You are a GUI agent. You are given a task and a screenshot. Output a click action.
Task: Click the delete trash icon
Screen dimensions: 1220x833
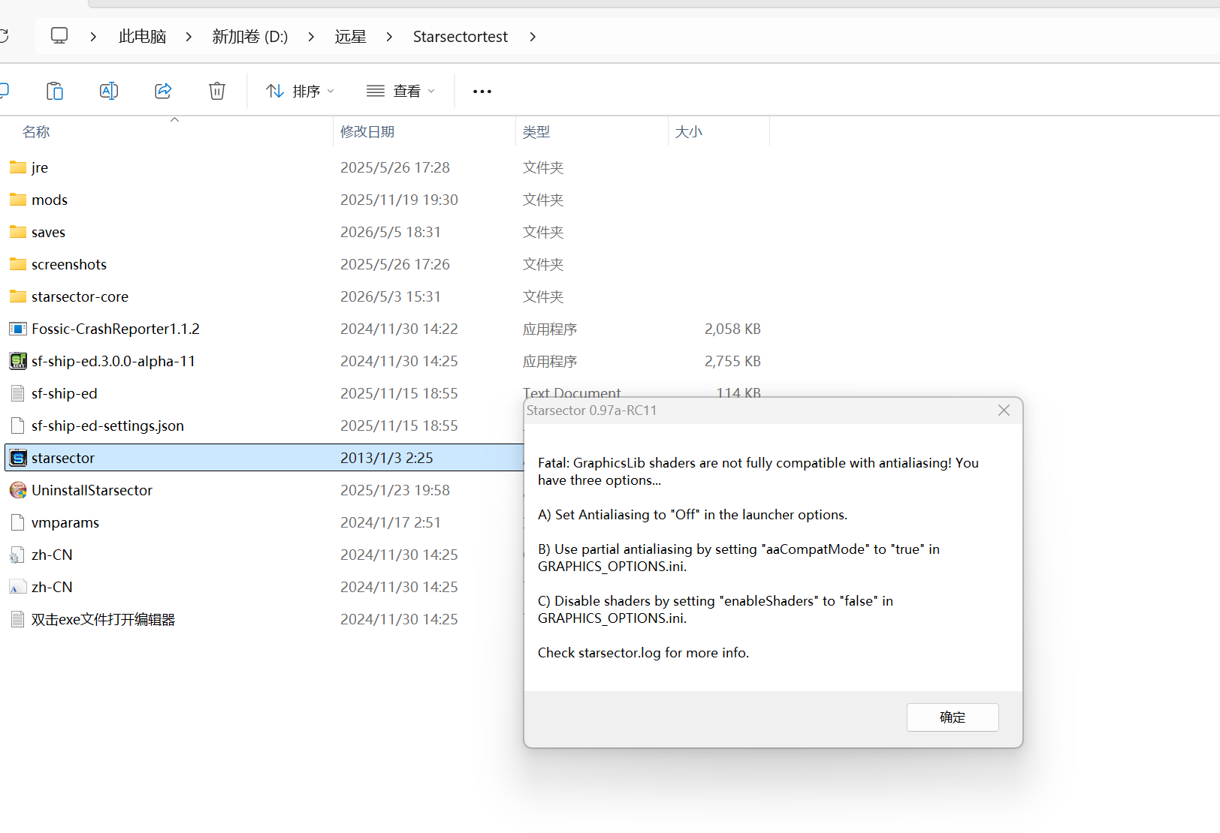click(x=217, y=91)
